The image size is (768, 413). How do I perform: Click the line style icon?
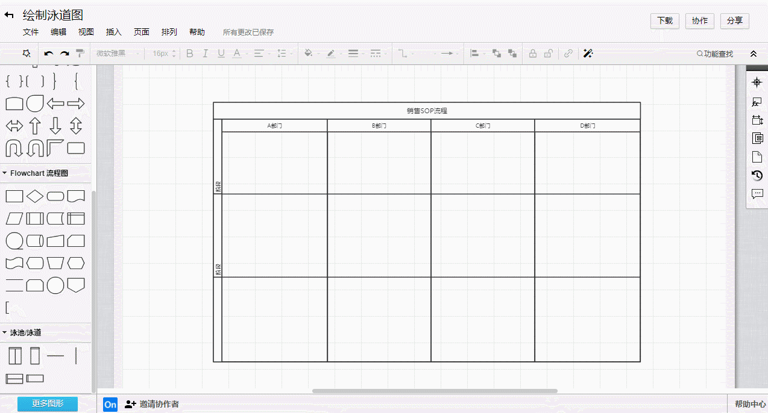tap(354, 54)
